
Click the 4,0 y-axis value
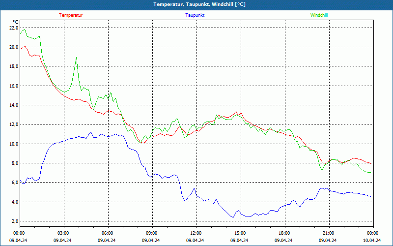coord(15,202)
